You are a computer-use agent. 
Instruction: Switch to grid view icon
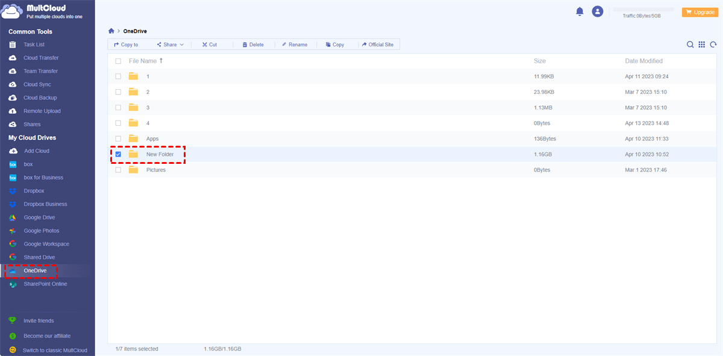point(702,45)
